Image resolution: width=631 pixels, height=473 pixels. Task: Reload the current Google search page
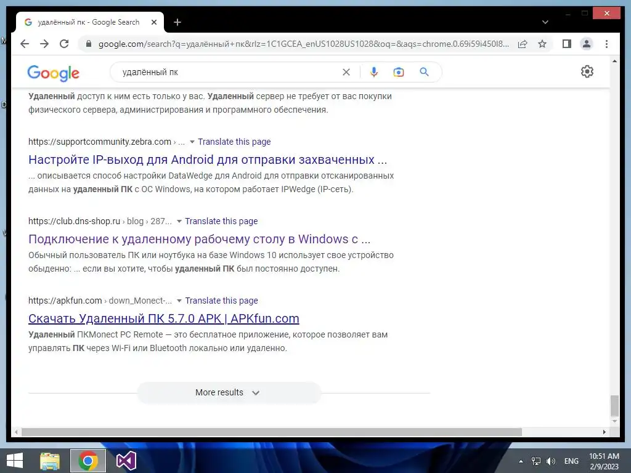[x=64, y=44]
